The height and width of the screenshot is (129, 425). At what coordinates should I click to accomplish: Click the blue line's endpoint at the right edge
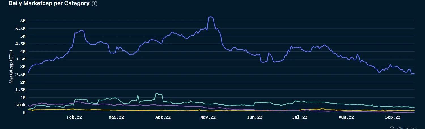click(414, 74)
